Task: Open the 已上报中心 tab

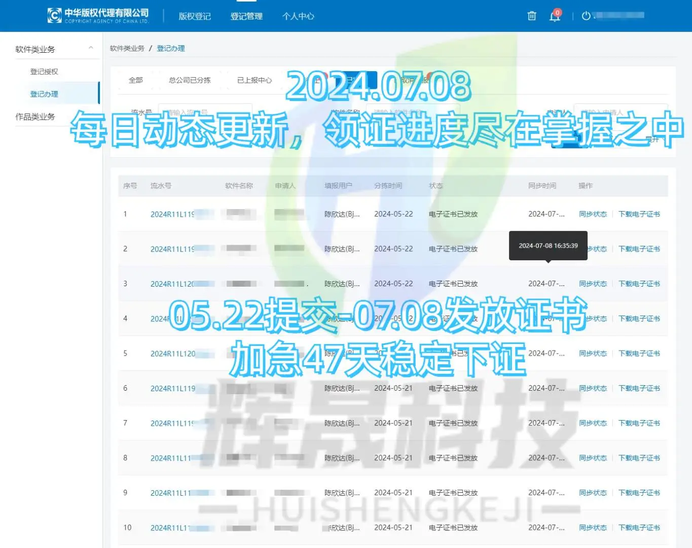Action: click(x=256, y=80)
